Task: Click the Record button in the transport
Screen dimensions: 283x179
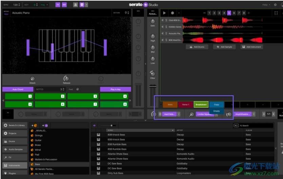Action: pyautogui.click(x=173, y=13)
